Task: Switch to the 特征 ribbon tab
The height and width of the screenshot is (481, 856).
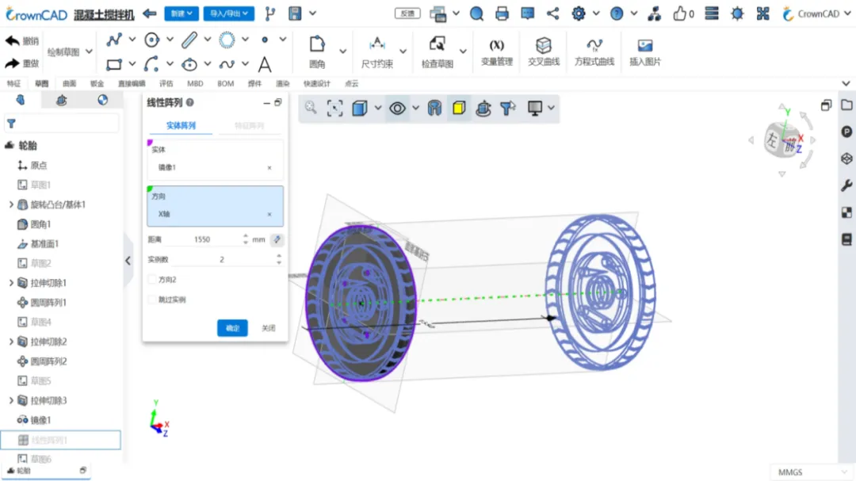Action: click(13, 83)
